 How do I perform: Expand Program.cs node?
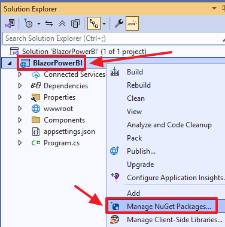pyautogui.click(x=20, y=143)
